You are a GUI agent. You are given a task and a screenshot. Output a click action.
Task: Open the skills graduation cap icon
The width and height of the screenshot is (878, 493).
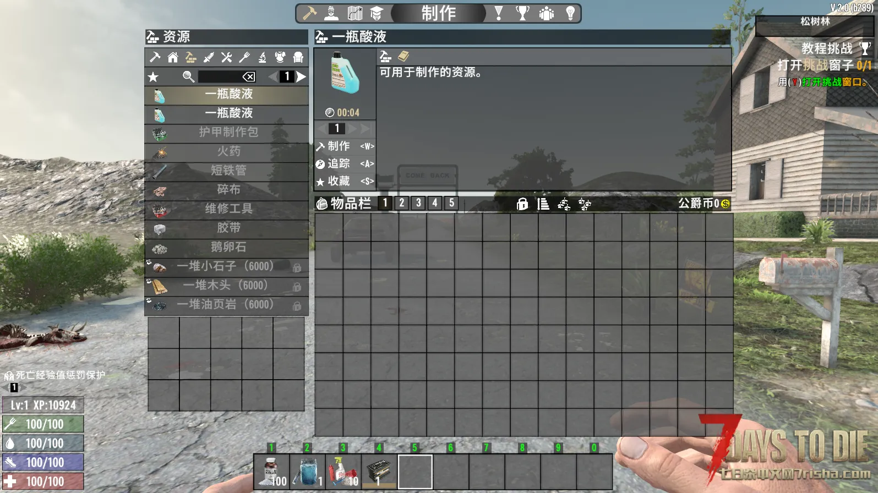[377, 13]
